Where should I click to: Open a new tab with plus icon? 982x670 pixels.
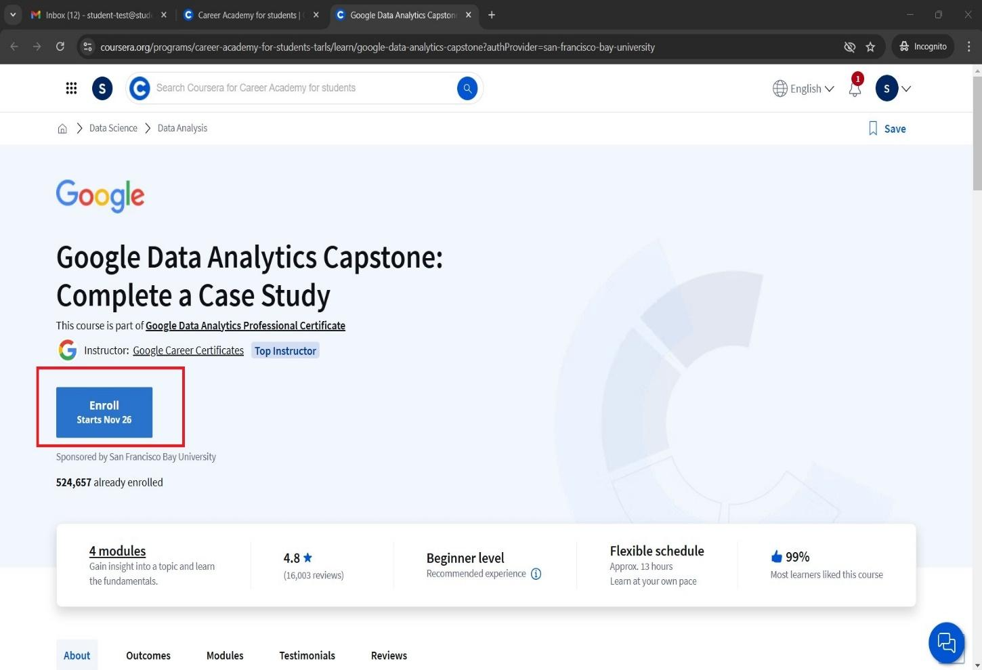(492, 15)
